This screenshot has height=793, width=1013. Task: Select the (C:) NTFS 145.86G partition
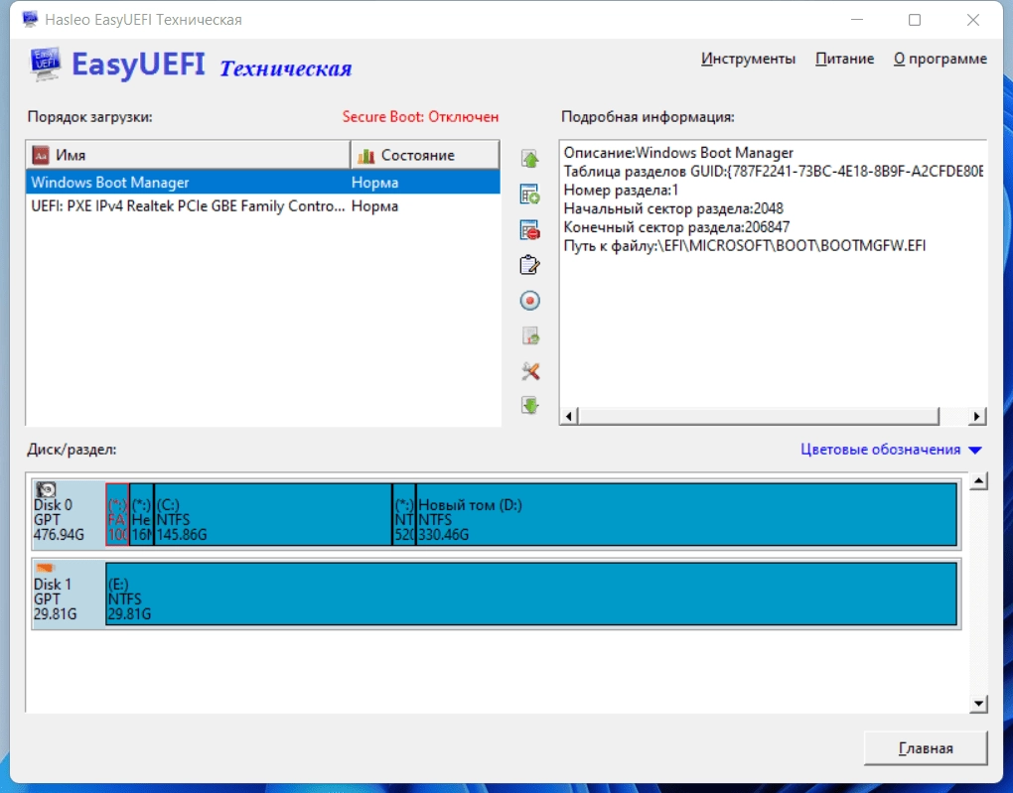(x=273, y=515)
